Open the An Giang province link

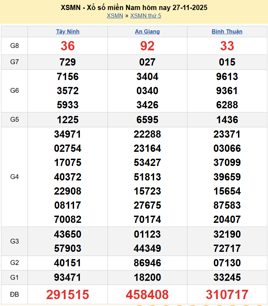(147, 31)
